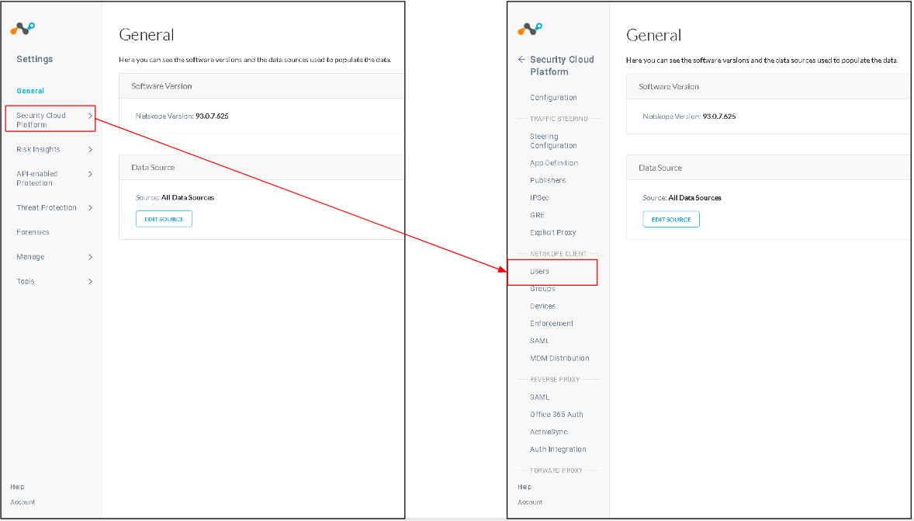This screenshot has width=914, height=521.
Task: Click the Security Cloud Platform heading in right panel
Action: (x=561, y=65)
